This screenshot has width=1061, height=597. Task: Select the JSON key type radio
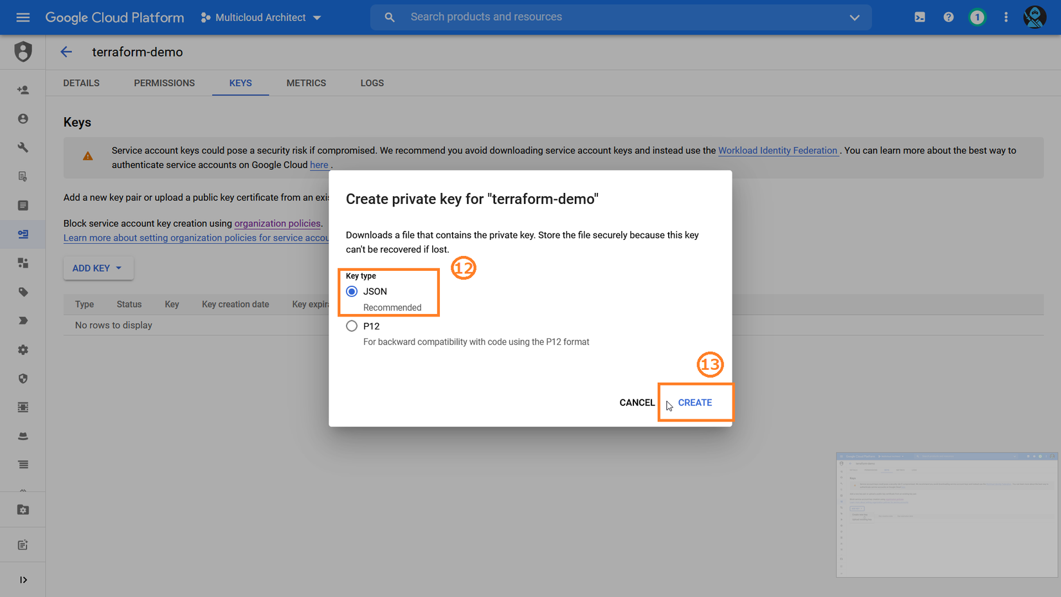352,291
